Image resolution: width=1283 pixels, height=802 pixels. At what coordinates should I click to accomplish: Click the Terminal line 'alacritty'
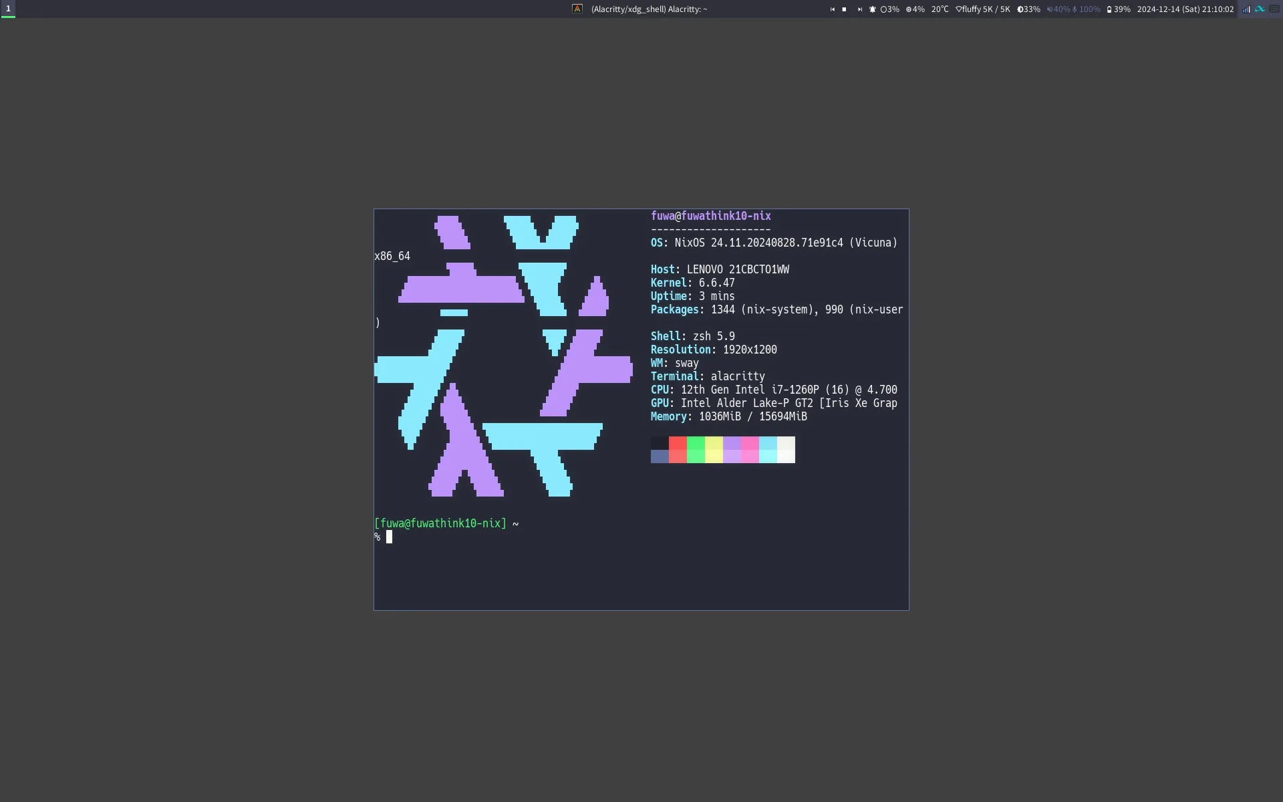708,376
